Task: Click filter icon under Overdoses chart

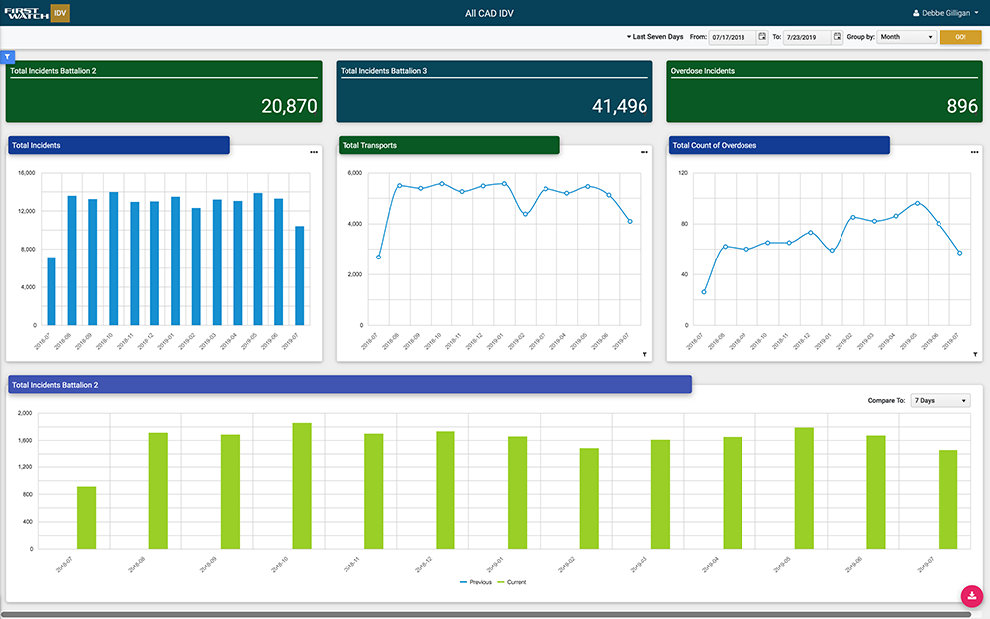Action: coord(975,355)
